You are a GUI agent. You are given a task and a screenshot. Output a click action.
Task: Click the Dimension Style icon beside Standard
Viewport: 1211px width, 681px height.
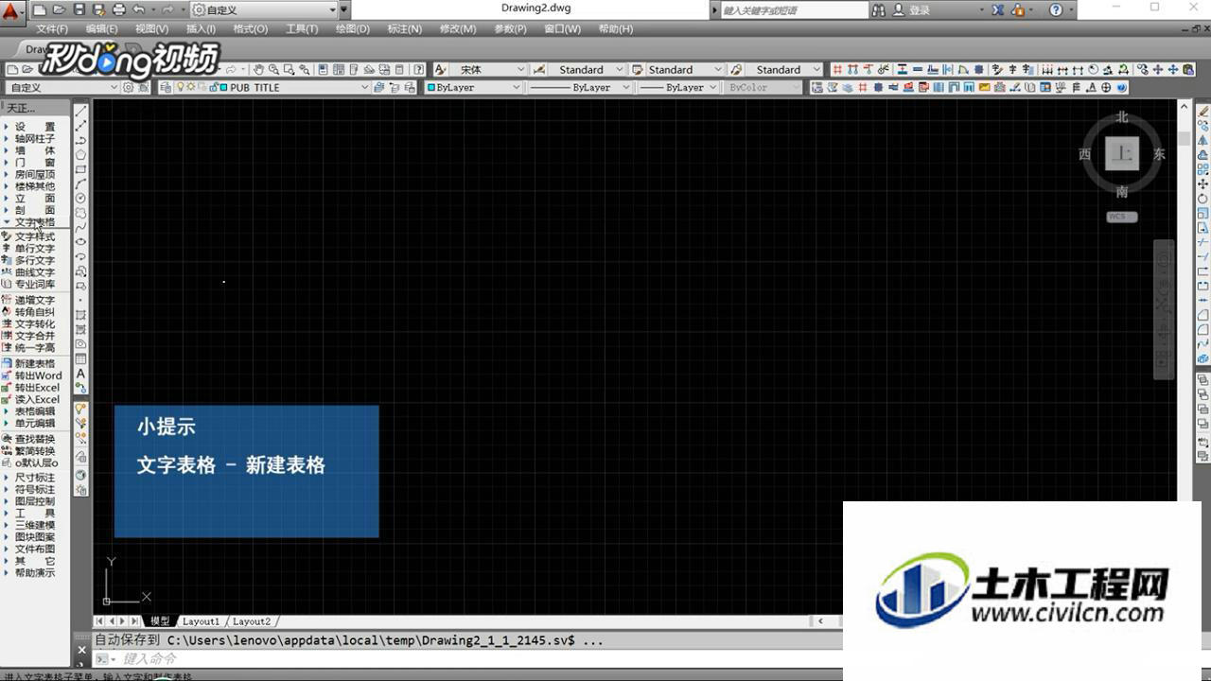539,70
